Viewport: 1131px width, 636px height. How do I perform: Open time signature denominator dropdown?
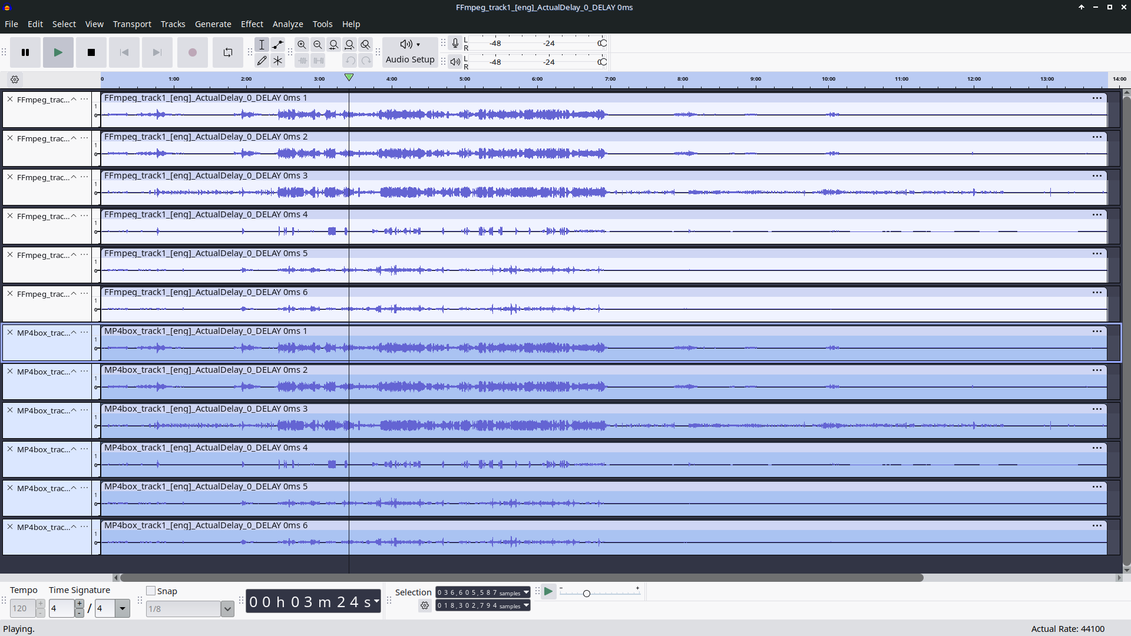coord(122,608)
